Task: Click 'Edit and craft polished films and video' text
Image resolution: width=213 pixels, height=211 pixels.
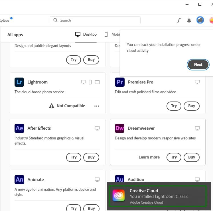Action: point(145,92)
